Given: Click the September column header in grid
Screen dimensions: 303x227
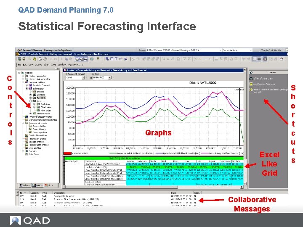Looking at the screenshot, I should pos(226,161).
